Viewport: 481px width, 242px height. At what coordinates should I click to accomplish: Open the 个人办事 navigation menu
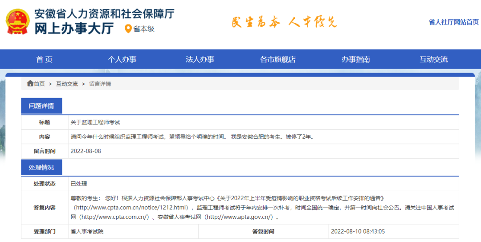(122, 59)
